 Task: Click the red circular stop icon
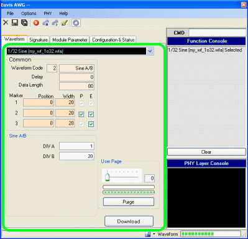[36, 22]
